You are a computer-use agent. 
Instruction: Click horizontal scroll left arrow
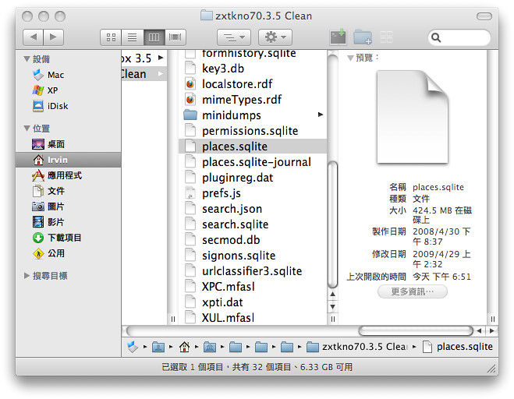coord(479,331)
